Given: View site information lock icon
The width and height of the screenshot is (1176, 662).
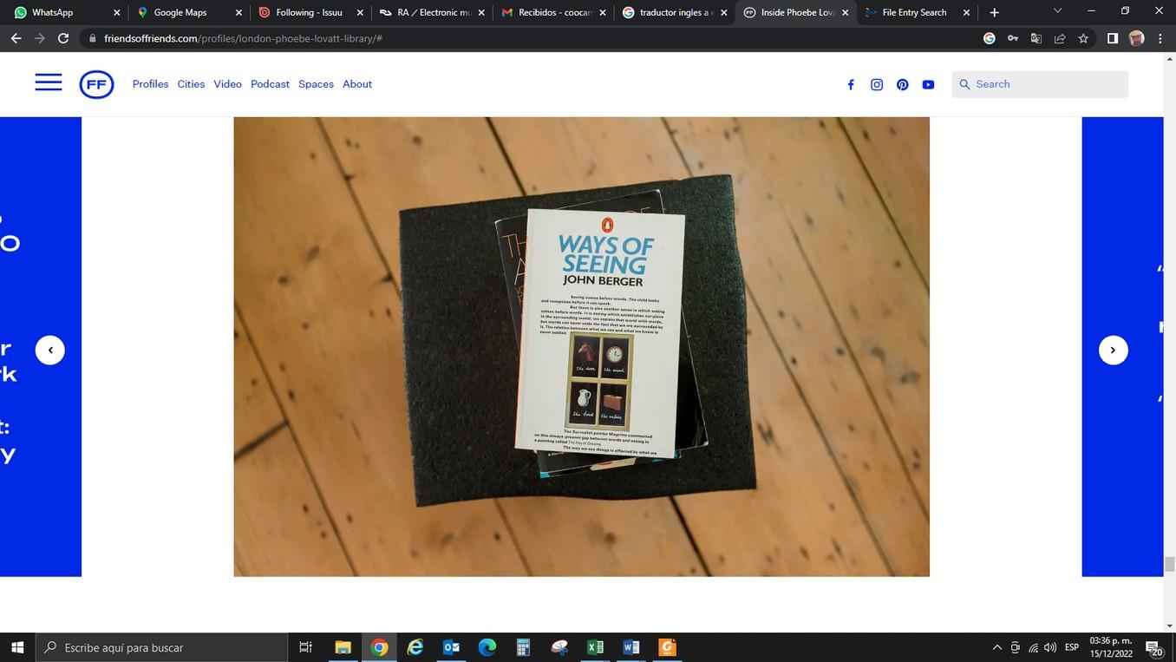Looking at the screenshot, I should (x=92, y=38).
